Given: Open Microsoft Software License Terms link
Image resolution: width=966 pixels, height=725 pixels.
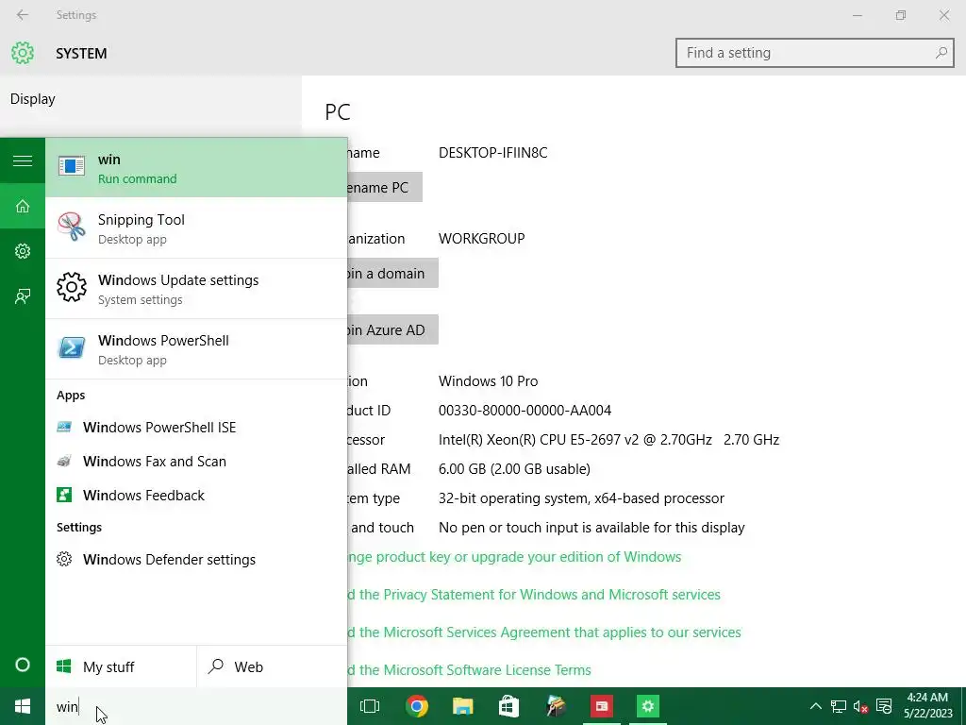Looking at the screenshot, I should pos(469,669).
